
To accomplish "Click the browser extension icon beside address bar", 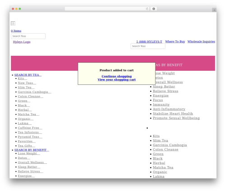I will 154,9.
